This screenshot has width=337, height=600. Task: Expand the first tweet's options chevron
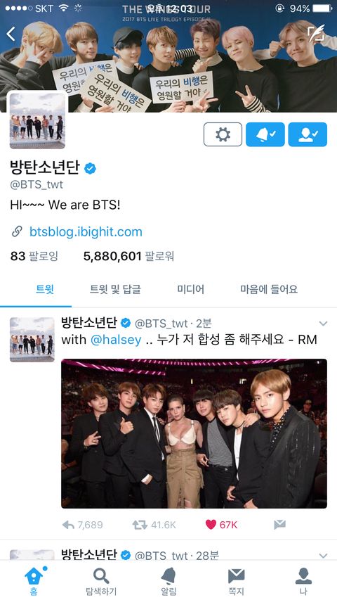click(x=323, y=324)
